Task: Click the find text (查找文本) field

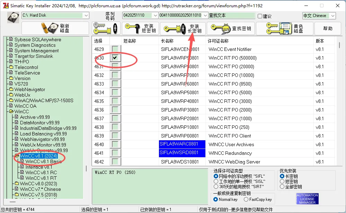Action: coord(232,15)
